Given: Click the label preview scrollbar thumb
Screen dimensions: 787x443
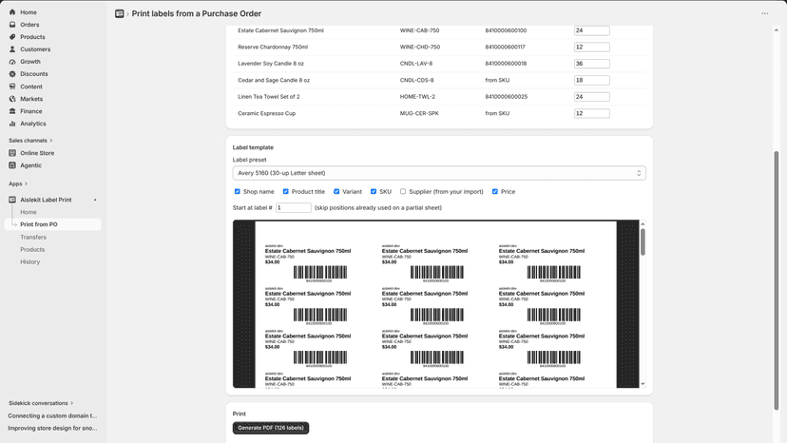Looking at the screenshot, I should pos(643,242).
